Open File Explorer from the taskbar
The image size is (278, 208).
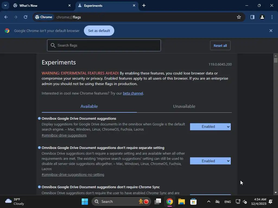181,201
